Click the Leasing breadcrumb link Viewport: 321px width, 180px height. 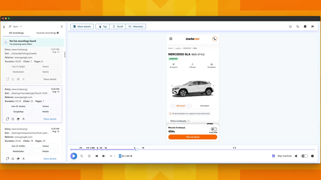coord(178,48)
